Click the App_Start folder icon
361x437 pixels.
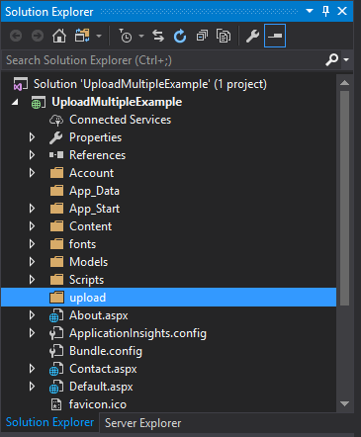[x=56, y=209]
